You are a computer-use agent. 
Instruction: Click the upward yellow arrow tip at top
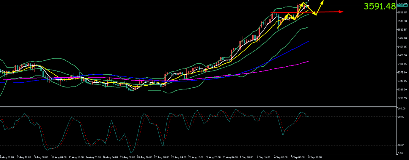tap(323, 1)
